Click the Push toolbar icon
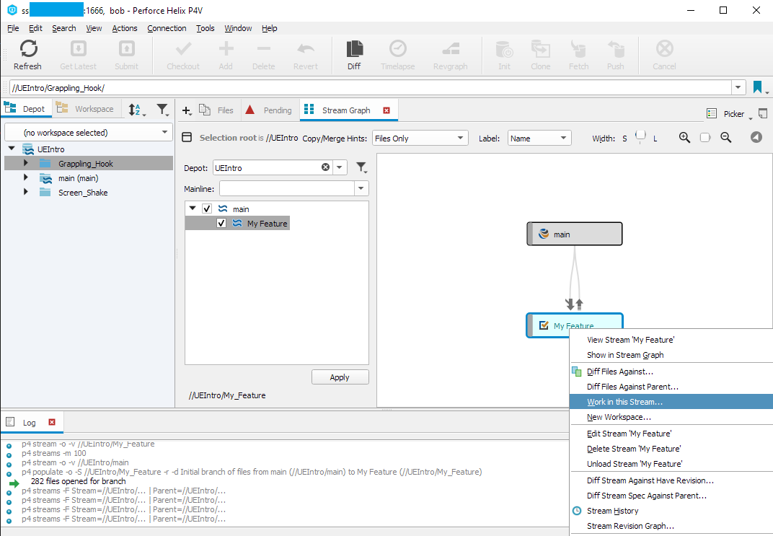 pyautogui.click(x=616, y=54)
